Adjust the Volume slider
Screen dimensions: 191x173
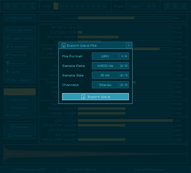[x=125, y=18]
